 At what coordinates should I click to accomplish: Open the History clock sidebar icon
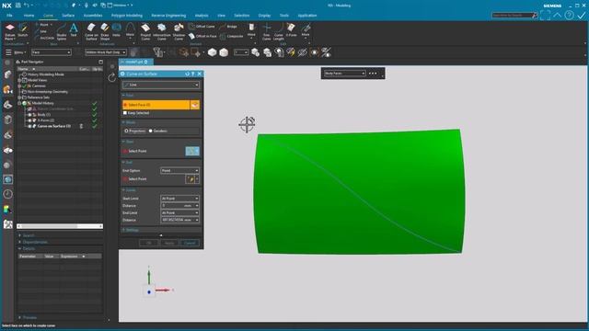[x=8, y=194]
